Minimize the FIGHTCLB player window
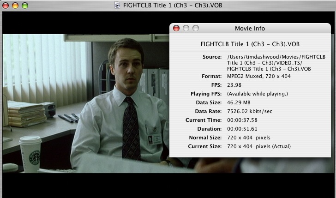The height and width of the screenshot is (198, 336). 15,6
